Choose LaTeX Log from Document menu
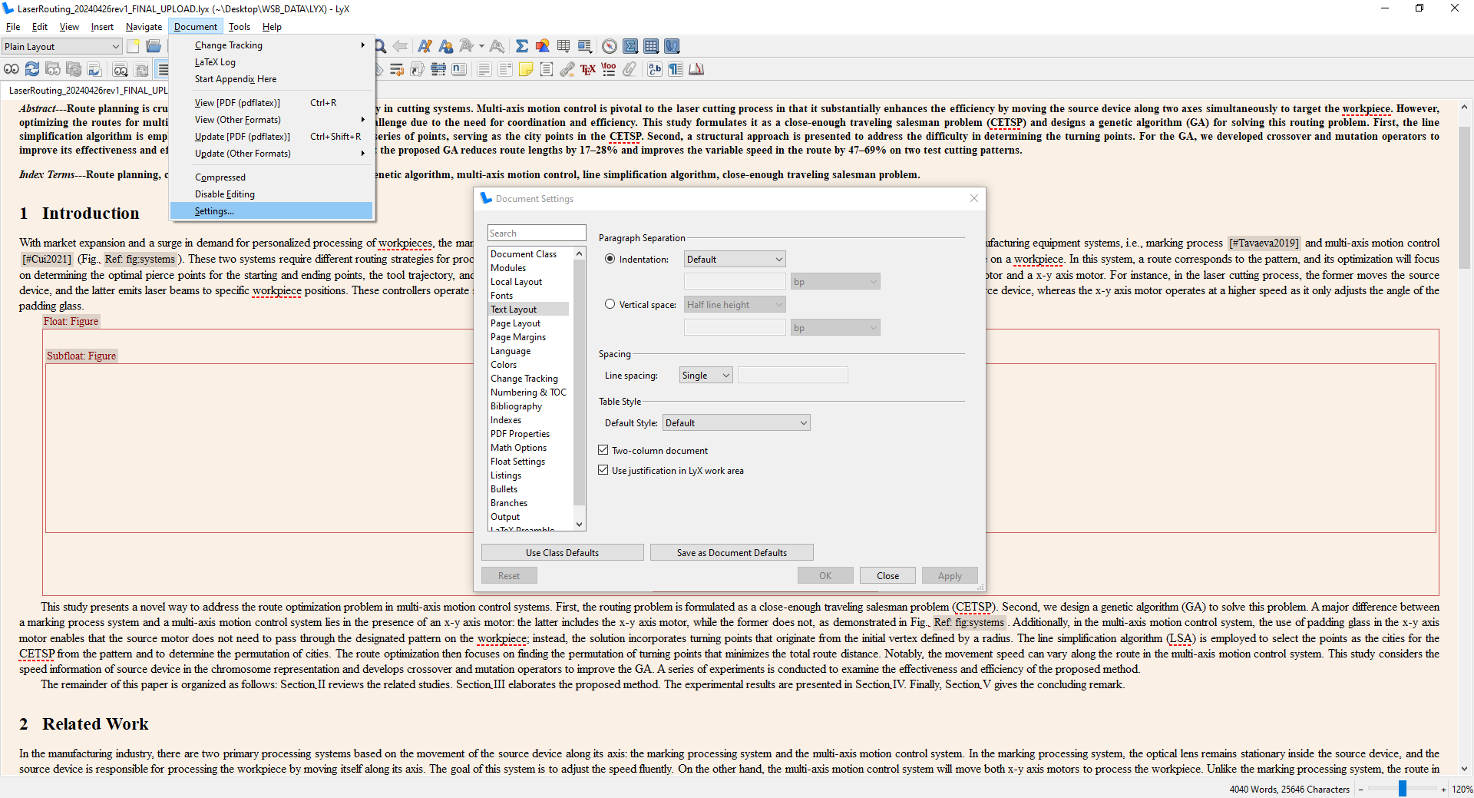The height and width of the screenshot is (798, 1474). pos(272,62)
